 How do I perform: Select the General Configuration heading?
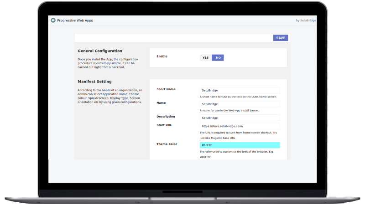(x=100, y=51)
